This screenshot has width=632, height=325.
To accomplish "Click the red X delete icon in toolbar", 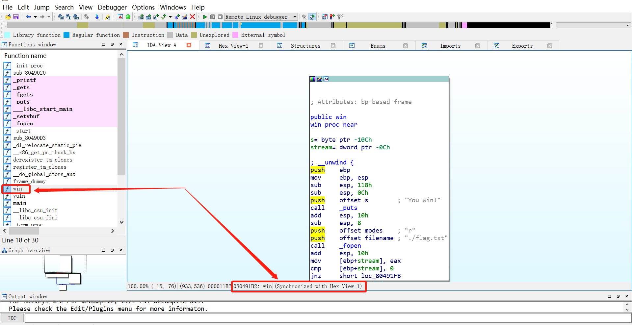I will 193,17.
